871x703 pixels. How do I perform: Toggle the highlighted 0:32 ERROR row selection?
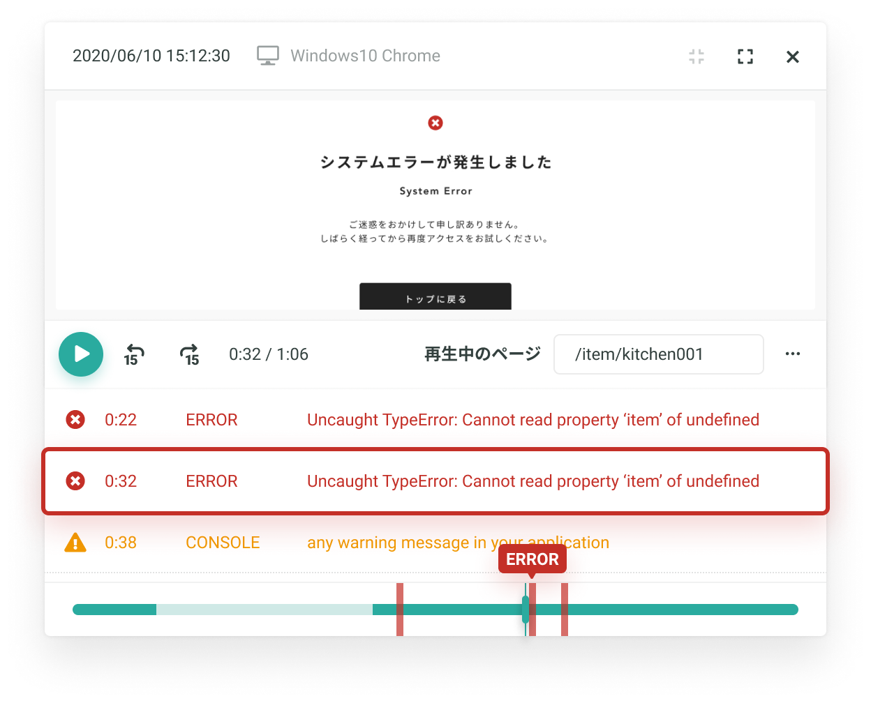click(x=435, y=481)
